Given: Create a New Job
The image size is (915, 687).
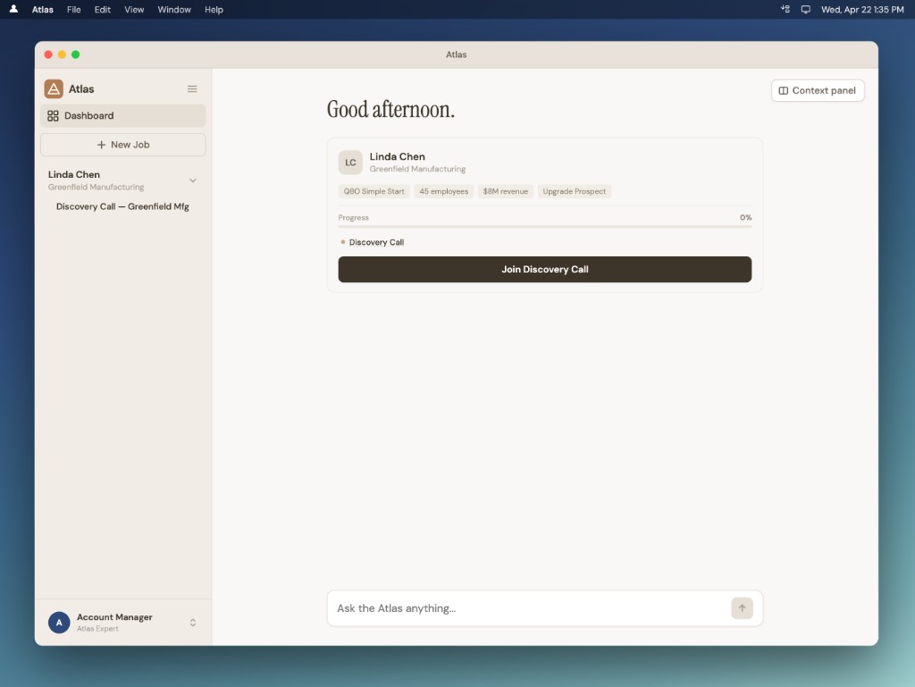Looking at the screenshot, I should pyautogui.click(x=123, y=145).
